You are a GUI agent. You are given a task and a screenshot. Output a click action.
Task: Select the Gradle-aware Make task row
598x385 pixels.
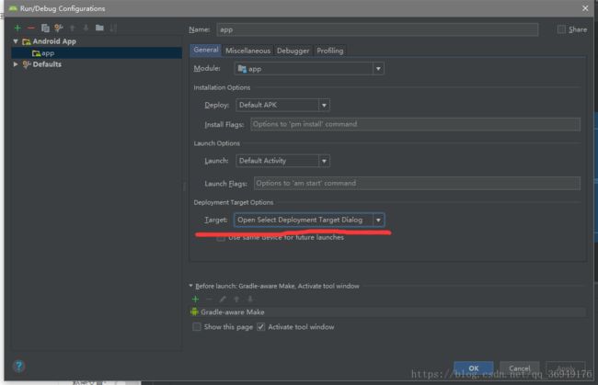387,311
